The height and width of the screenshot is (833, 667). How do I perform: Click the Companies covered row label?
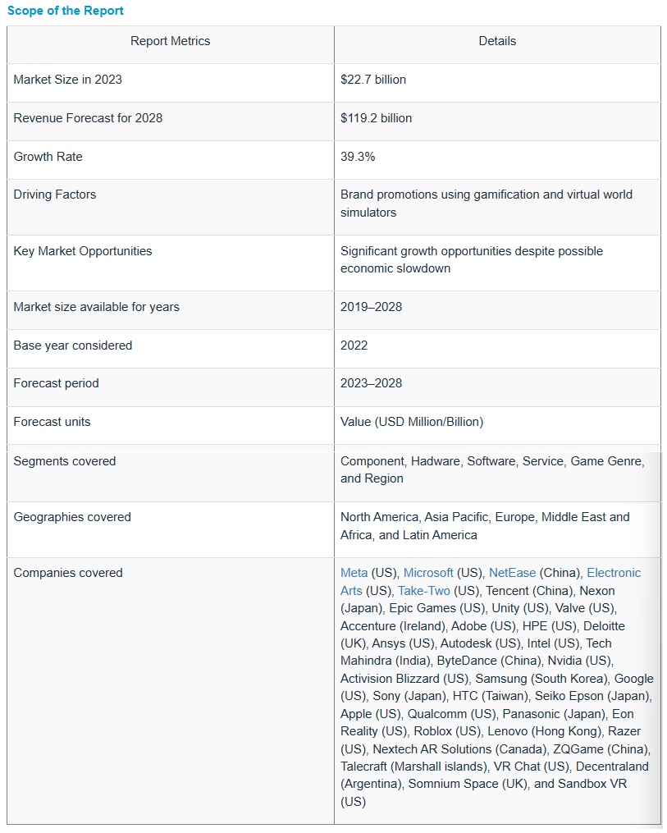coord(68,573)
